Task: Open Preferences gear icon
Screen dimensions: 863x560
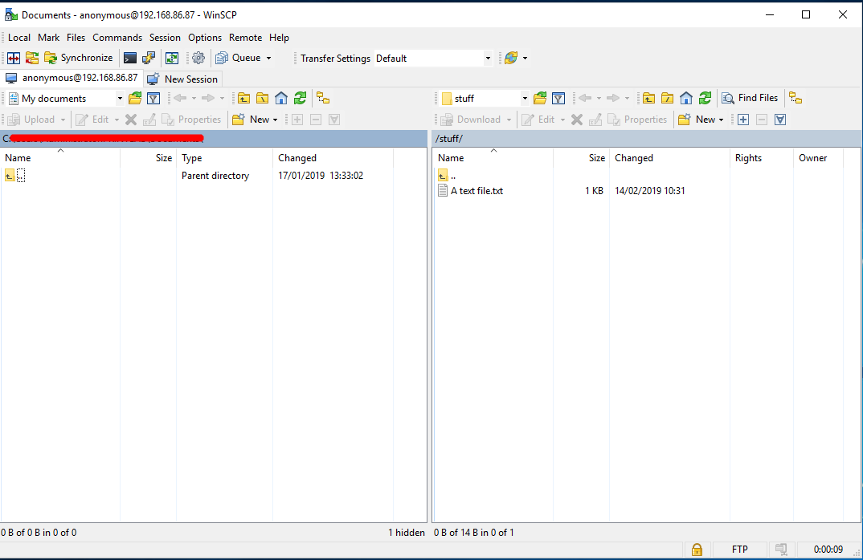Action: 198,58
